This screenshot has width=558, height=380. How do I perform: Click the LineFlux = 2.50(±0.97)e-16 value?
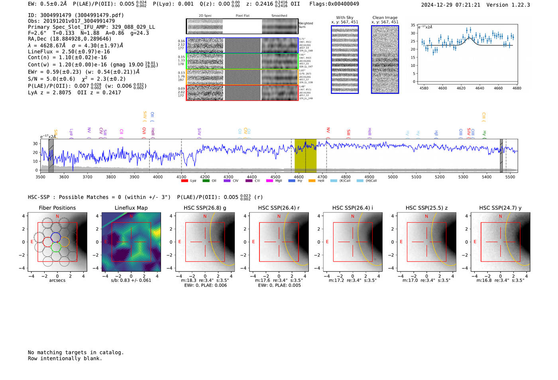69,52
